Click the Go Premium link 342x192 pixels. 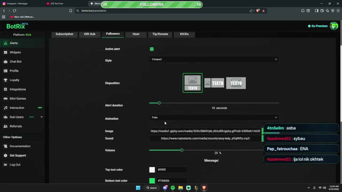click(x=317, y=26)
